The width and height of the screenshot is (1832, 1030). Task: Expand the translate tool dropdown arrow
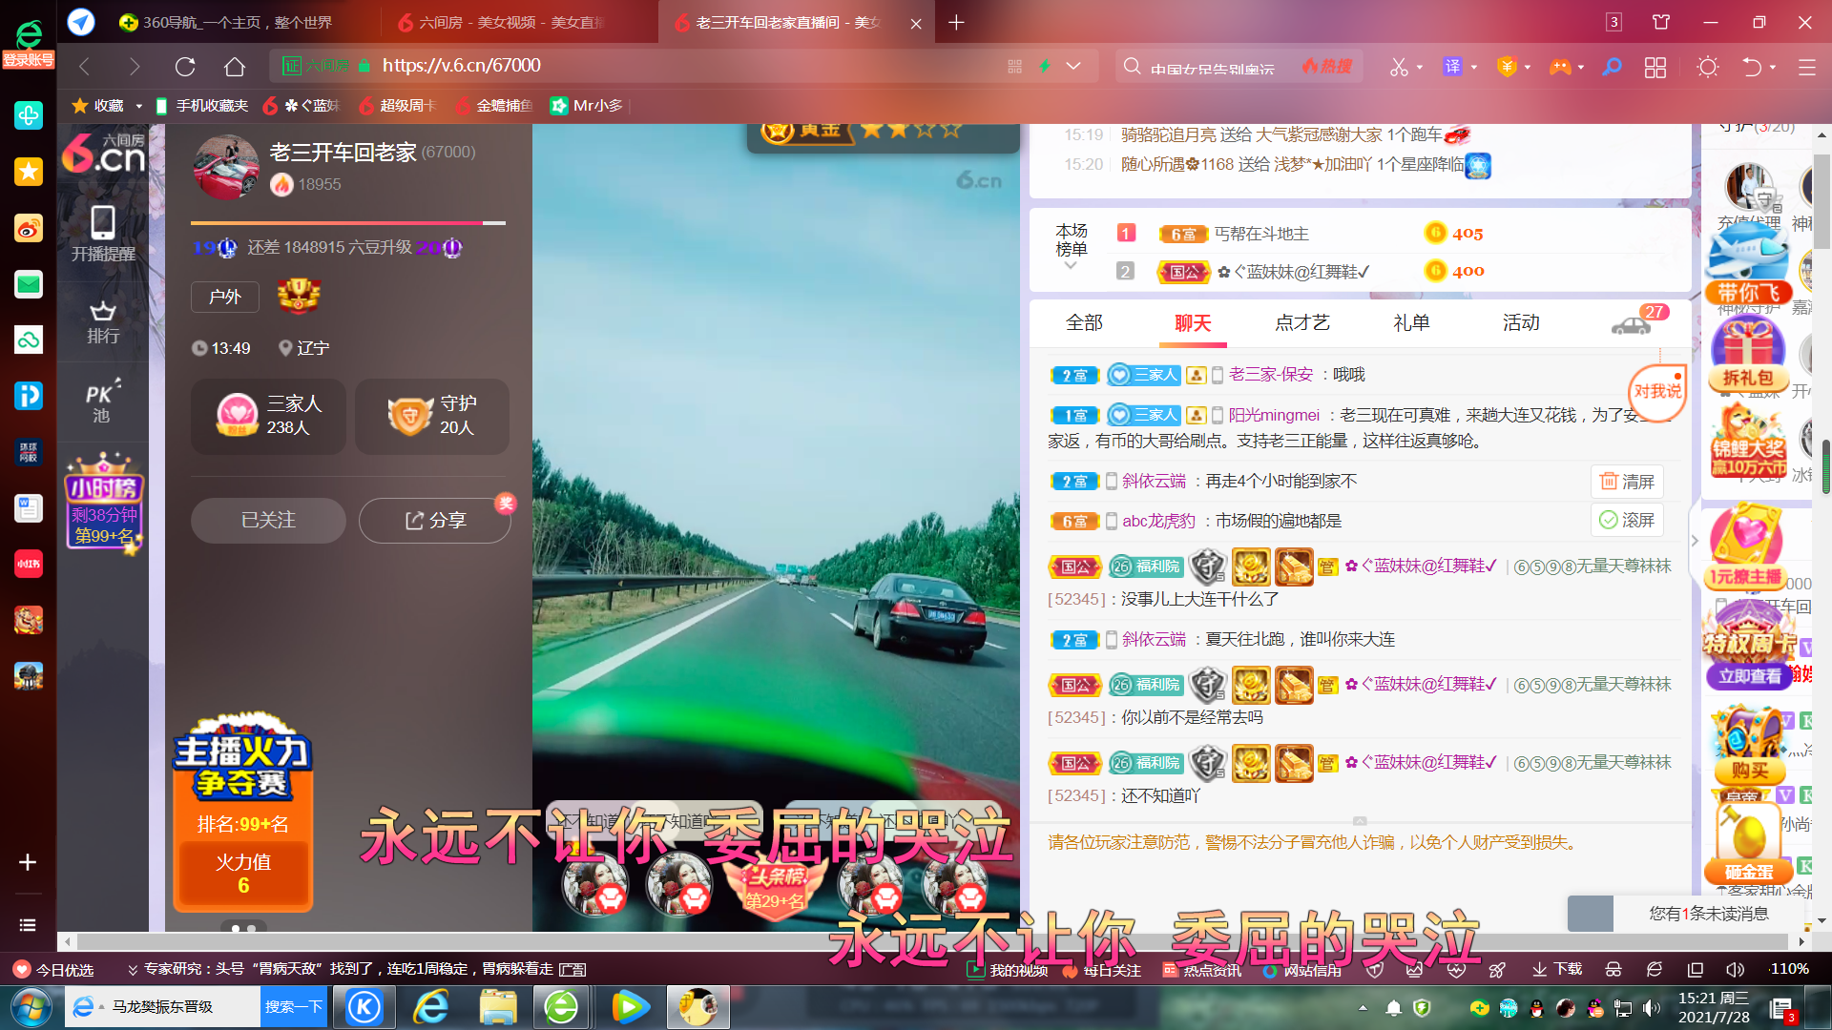(1474, 68)
